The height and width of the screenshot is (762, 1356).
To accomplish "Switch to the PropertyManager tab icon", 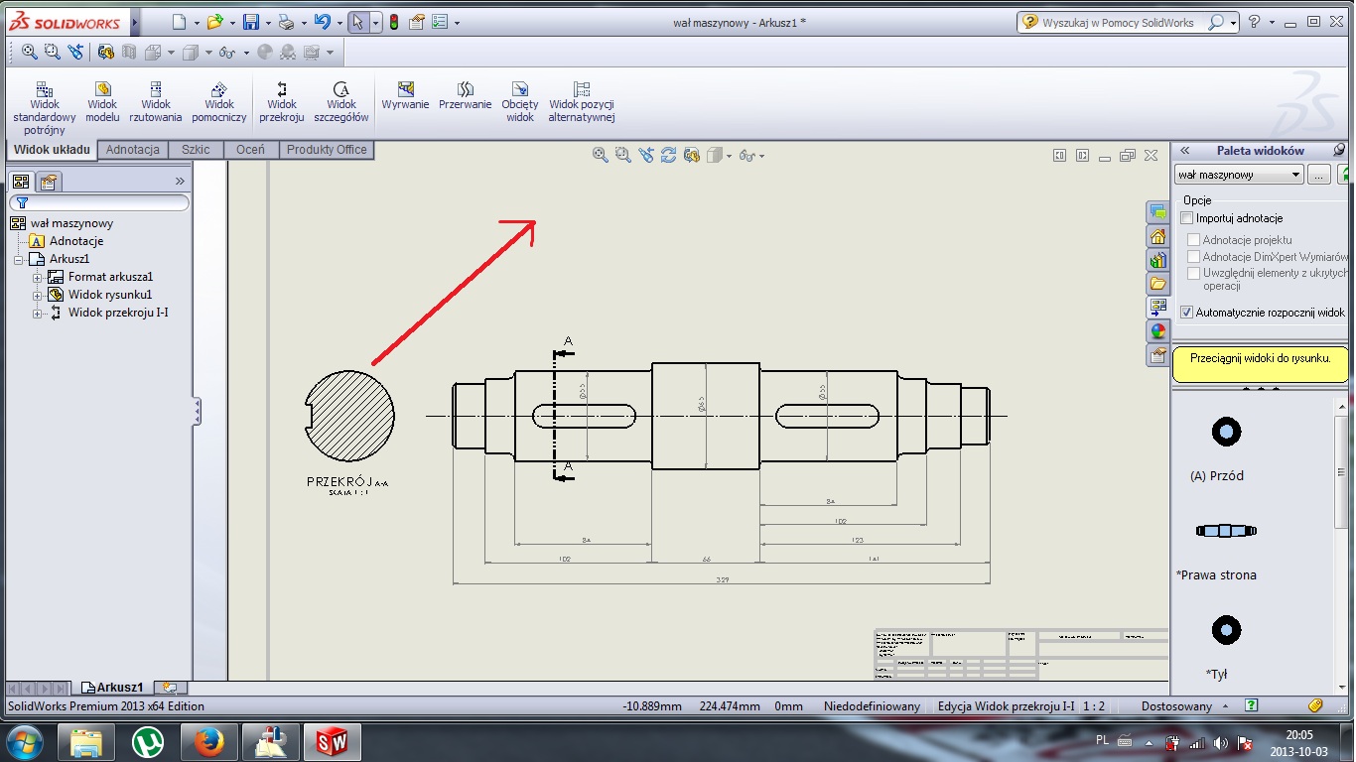I will tap(49, 182).
